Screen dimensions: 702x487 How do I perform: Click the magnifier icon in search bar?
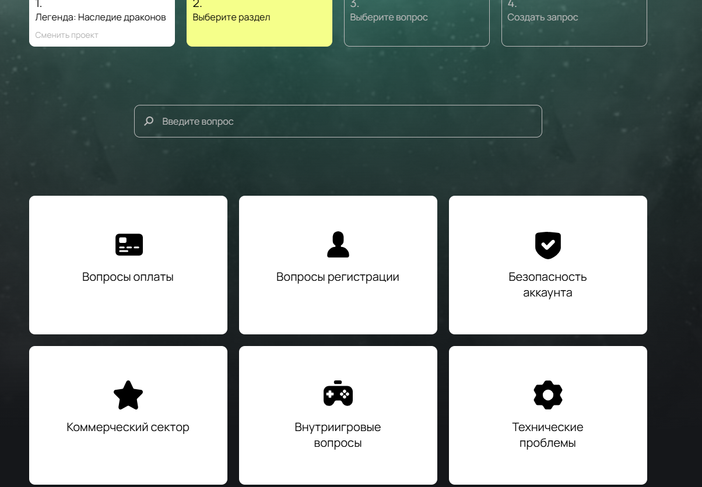pyautogui.click(x=149, y=121)
